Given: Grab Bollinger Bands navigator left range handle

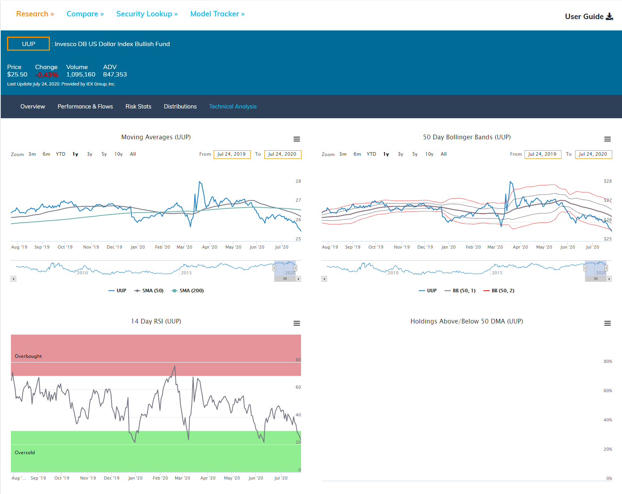Looking at the screenshot, I should point(585,268).
